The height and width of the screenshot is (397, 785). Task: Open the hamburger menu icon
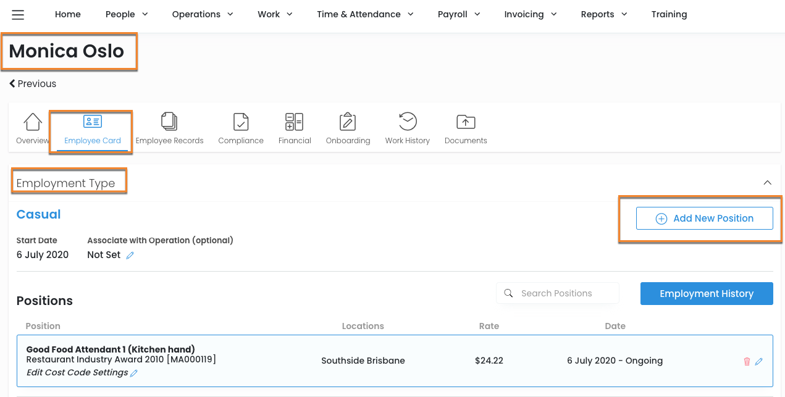tap(18, 14)
